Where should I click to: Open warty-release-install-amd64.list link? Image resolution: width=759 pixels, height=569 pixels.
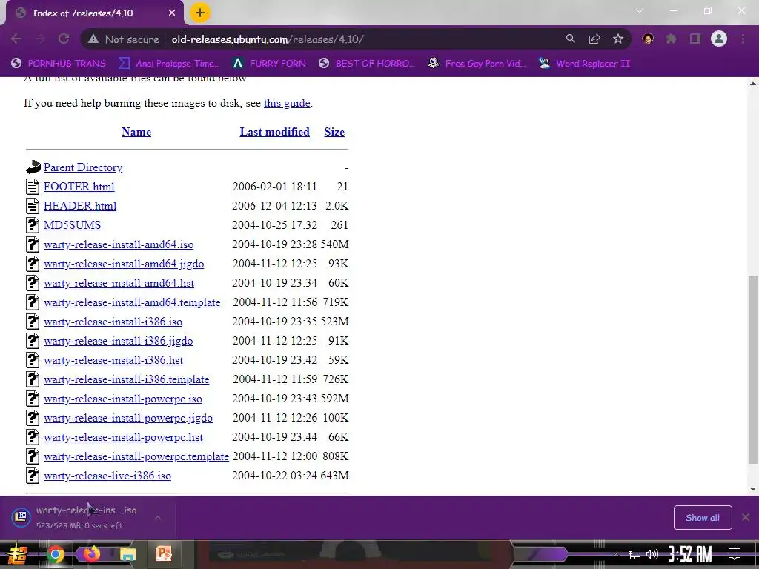point(119,283)
